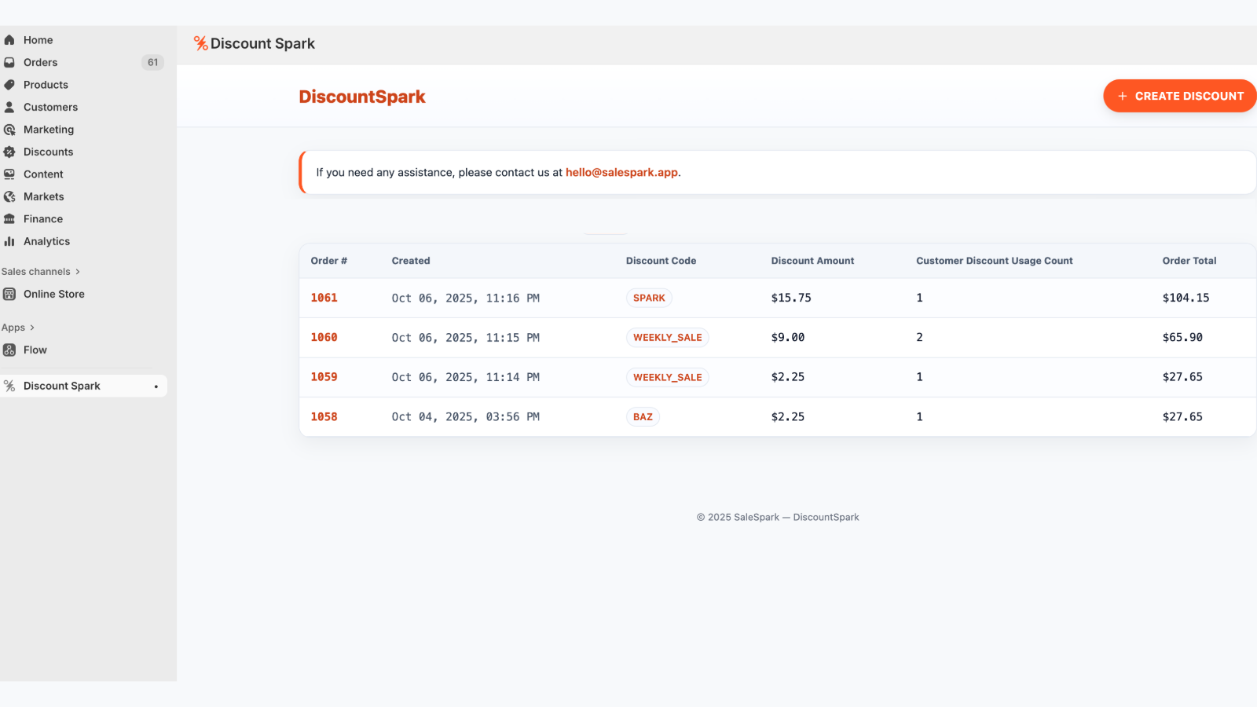This screenshot has height=707, width=1257.
Task: Click the Finance bank icon
Action: (9, 219)
